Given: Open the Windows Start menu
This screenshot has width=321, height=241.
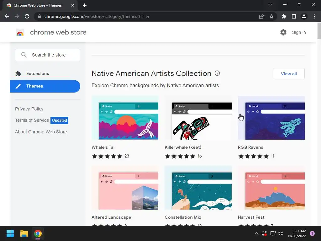Looking at the screenshot, I should point(10,233).
